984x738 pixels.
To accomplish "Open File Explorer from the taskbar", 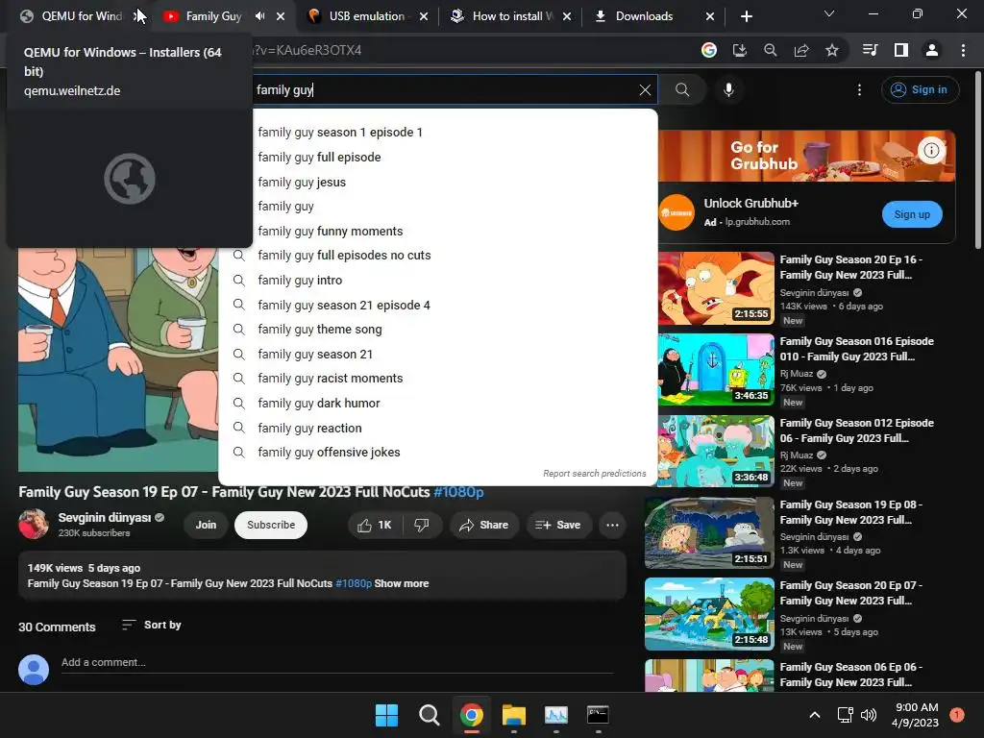I will 514,715.
